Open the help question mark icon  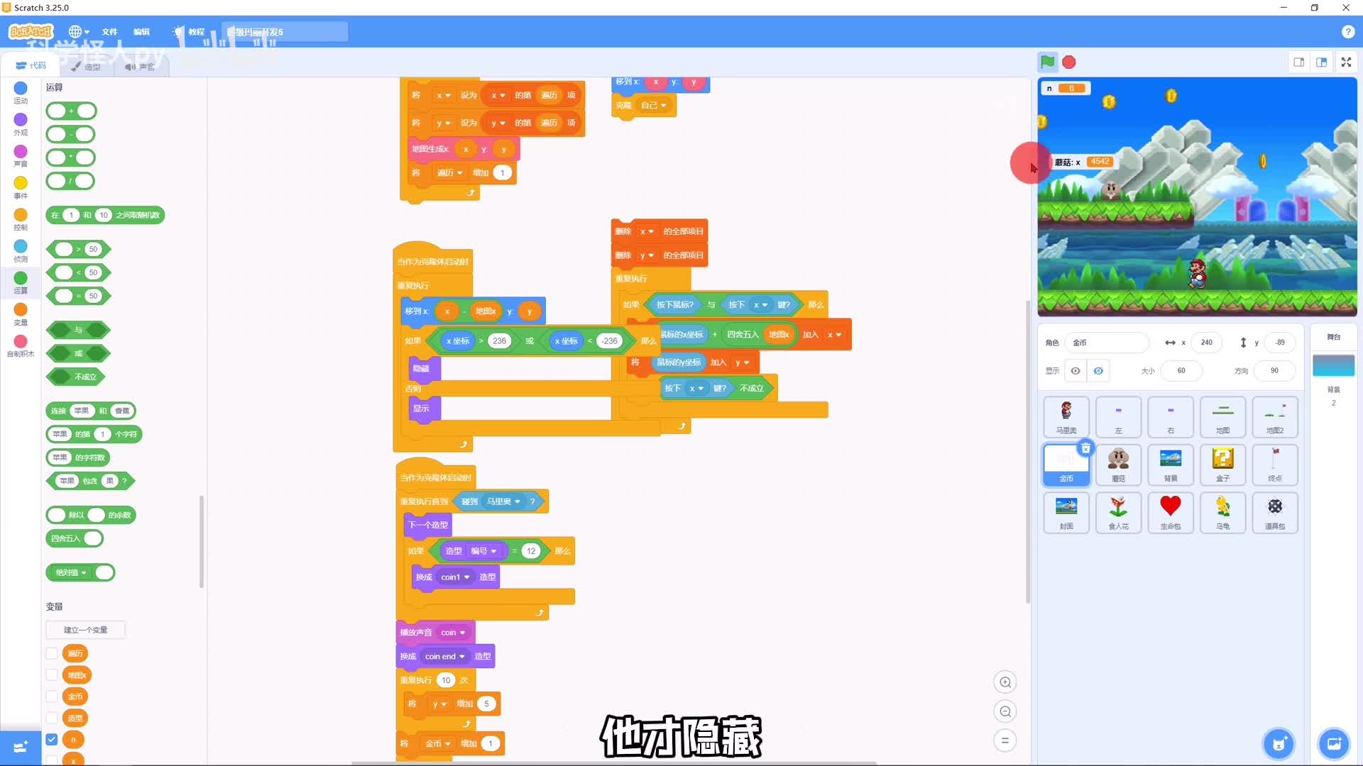[x=1348, y=32]
